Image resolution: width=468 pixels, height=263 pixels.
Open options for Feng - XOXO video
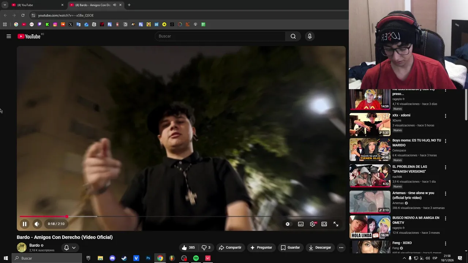tap(445, 244)
